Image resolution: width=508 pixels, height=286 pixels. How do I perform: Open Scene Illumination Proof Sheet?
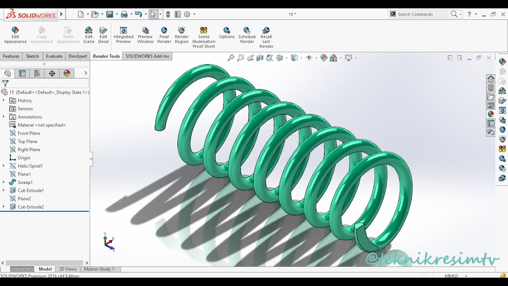tap(204, 38)
